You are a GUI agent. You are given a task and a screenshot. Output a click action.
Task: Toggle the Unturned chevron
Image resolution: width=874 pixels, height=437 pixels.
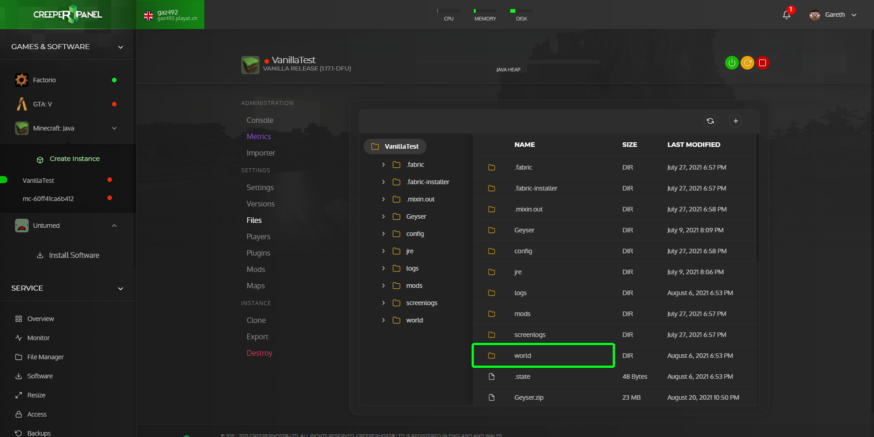coord(114,226)
